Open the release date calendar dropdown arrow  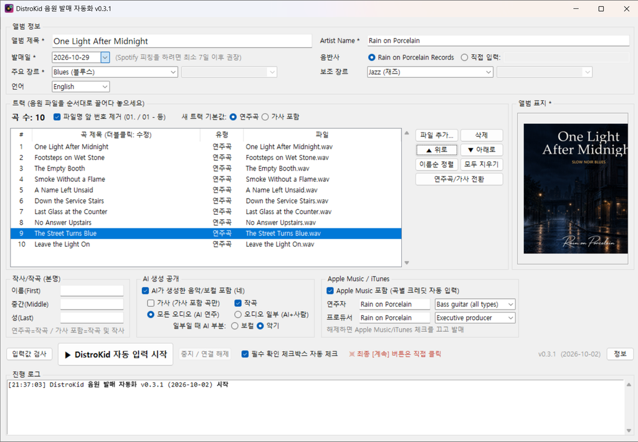[x=105, y=57]
